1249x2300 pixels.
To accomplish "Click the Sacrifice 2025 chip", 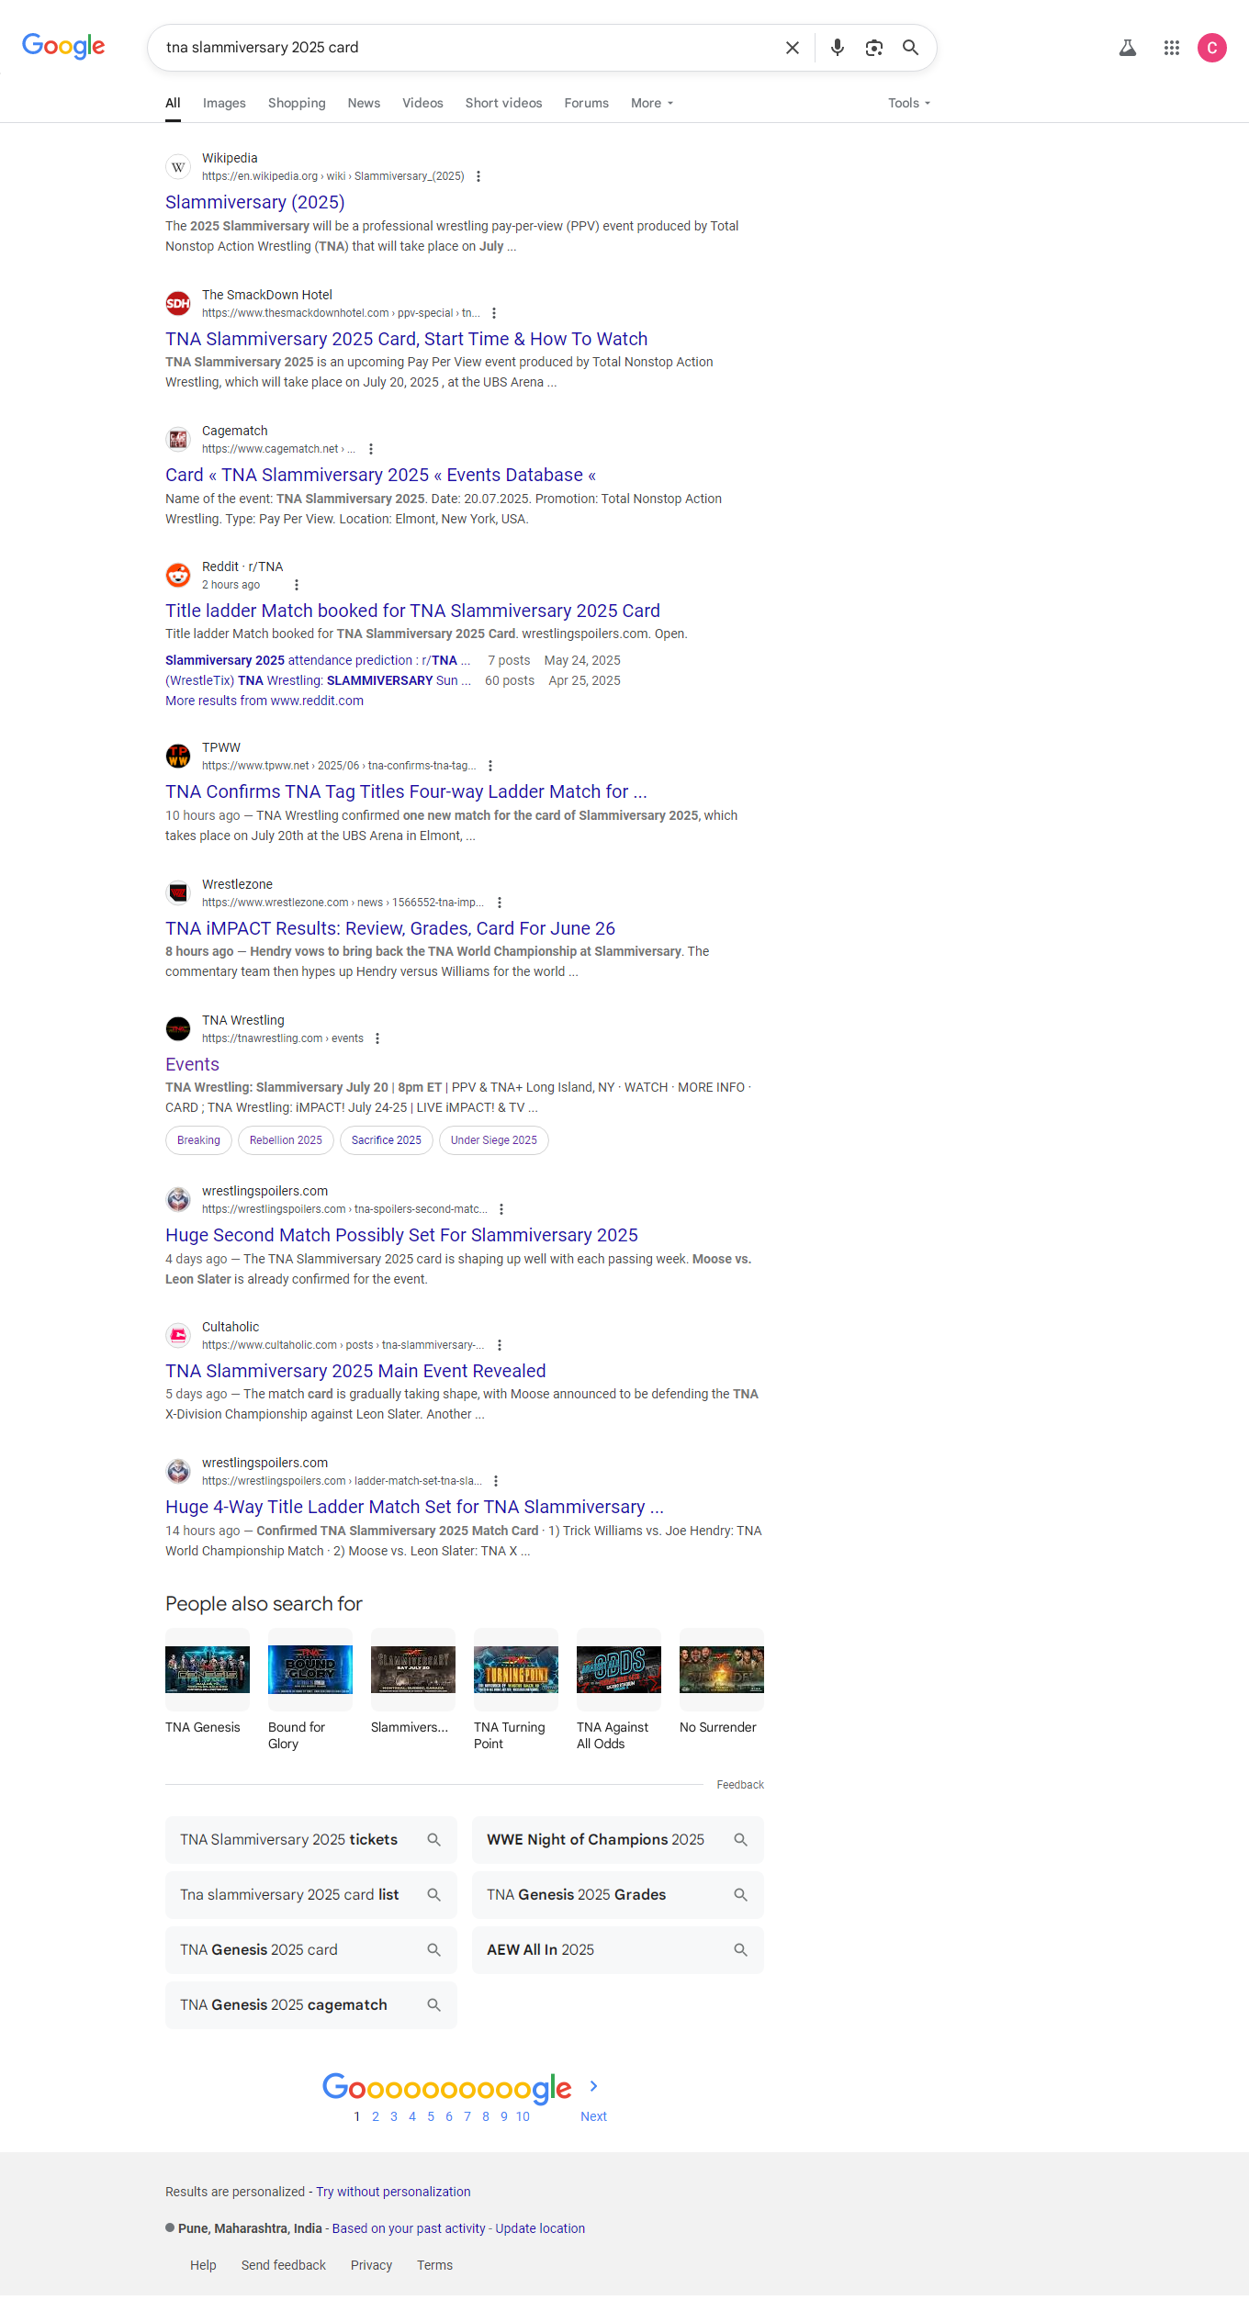I will click(x=387, y=1140).
